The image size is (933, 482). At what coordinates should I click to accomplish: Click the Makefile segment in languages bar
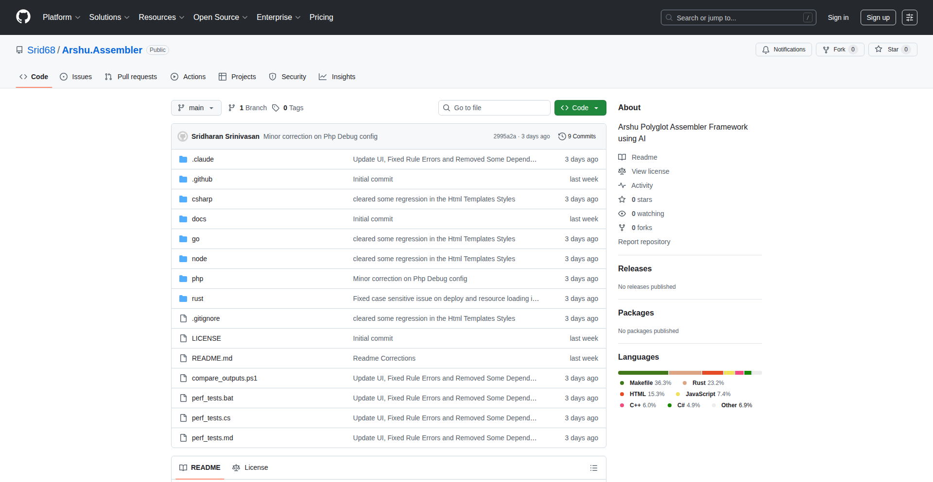[643, 373]
